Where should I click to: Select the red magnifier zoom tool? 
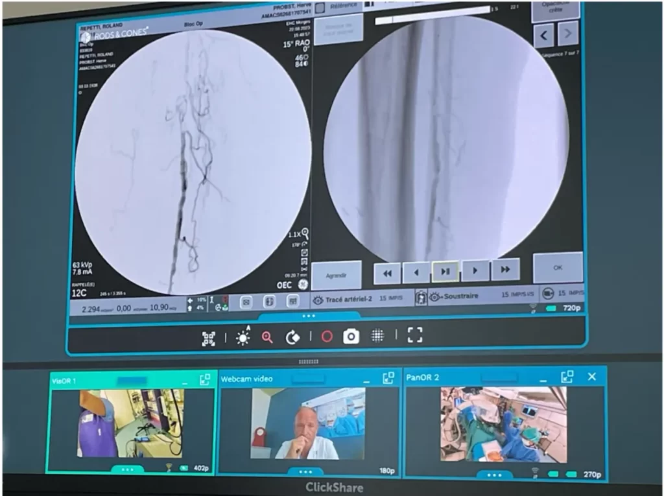pyautogui.click(x=267, y=337)
